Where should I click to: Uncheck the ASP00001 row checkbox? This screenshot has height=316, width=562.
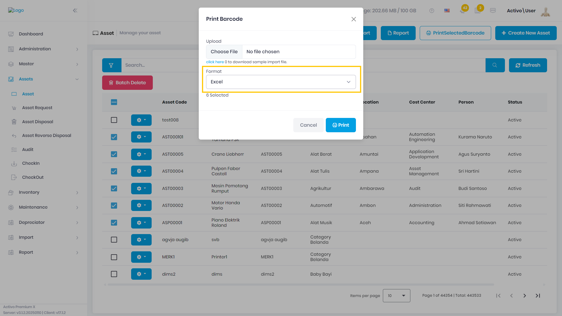[114, 223]
